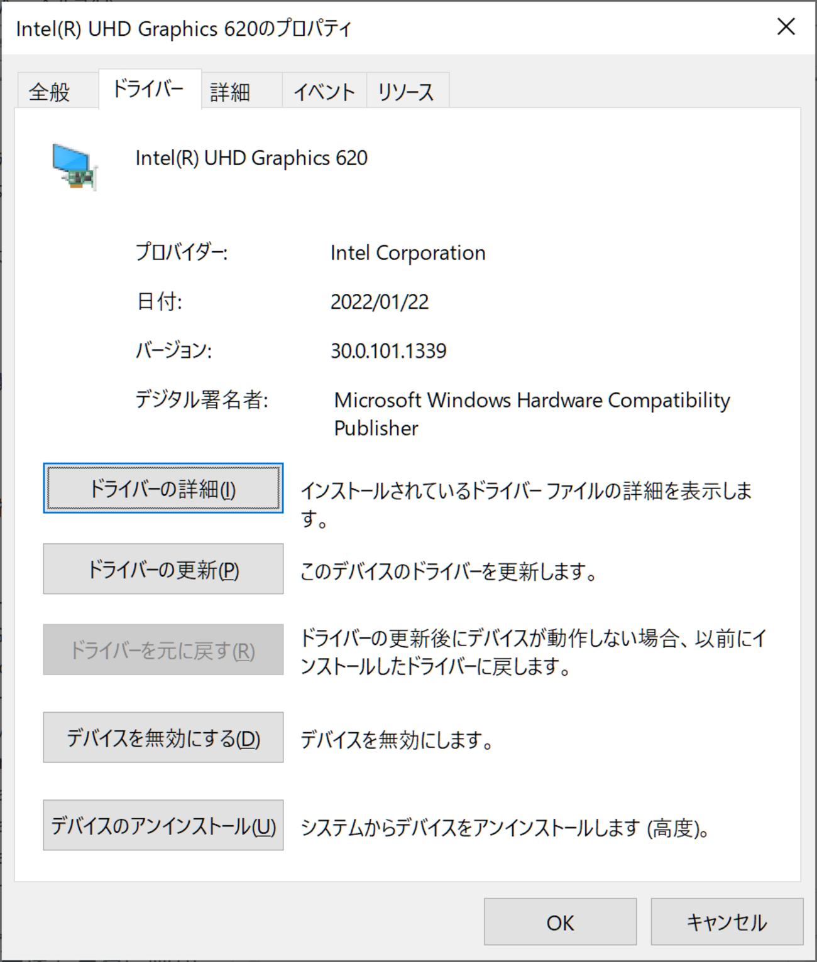Close the properties dialog with X
This screenshot has width=817, height=962.
(786, 27)
